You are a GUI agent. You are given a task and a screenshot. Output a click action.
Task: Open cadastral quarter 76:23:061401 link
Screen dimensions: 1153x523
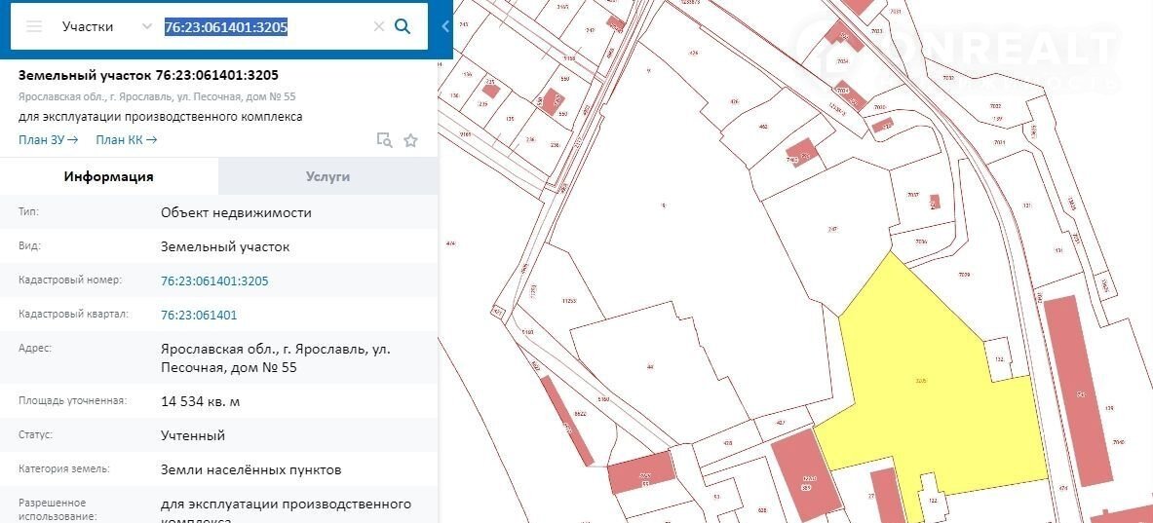tap(199, 315)
